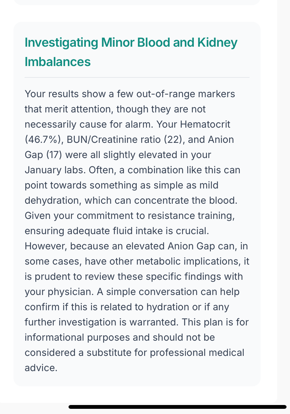Tap the final word "advice."

coord(41,368)
